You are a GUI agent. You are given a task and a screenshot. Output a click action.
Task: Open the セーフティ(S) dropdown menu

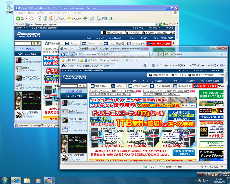[x=195, y=66]
